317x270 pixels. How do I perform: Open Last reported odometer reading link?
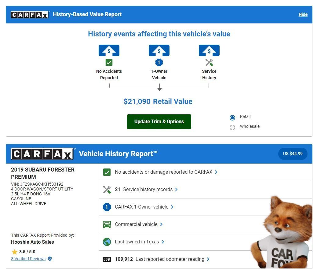[170, 259]
